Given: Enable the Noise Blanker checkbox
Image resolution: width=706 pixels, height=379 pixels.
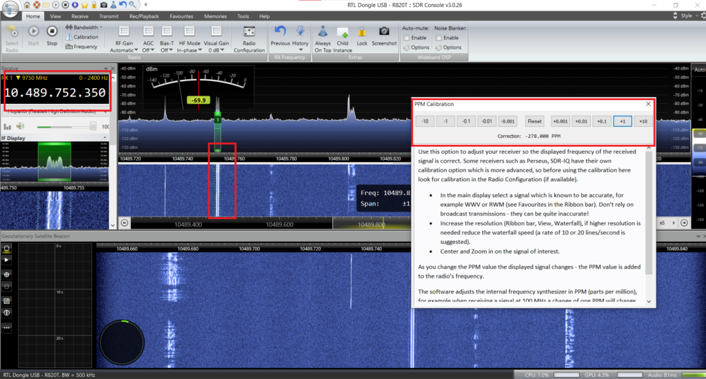Looking at the screenshot, I should pyautogui.click(x=438, y=38).
